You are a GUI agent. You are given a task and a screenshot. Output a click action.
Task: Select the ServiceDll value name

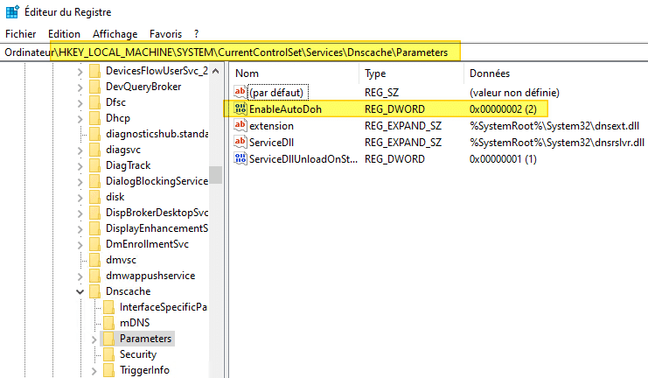click(x=271, y=143)
